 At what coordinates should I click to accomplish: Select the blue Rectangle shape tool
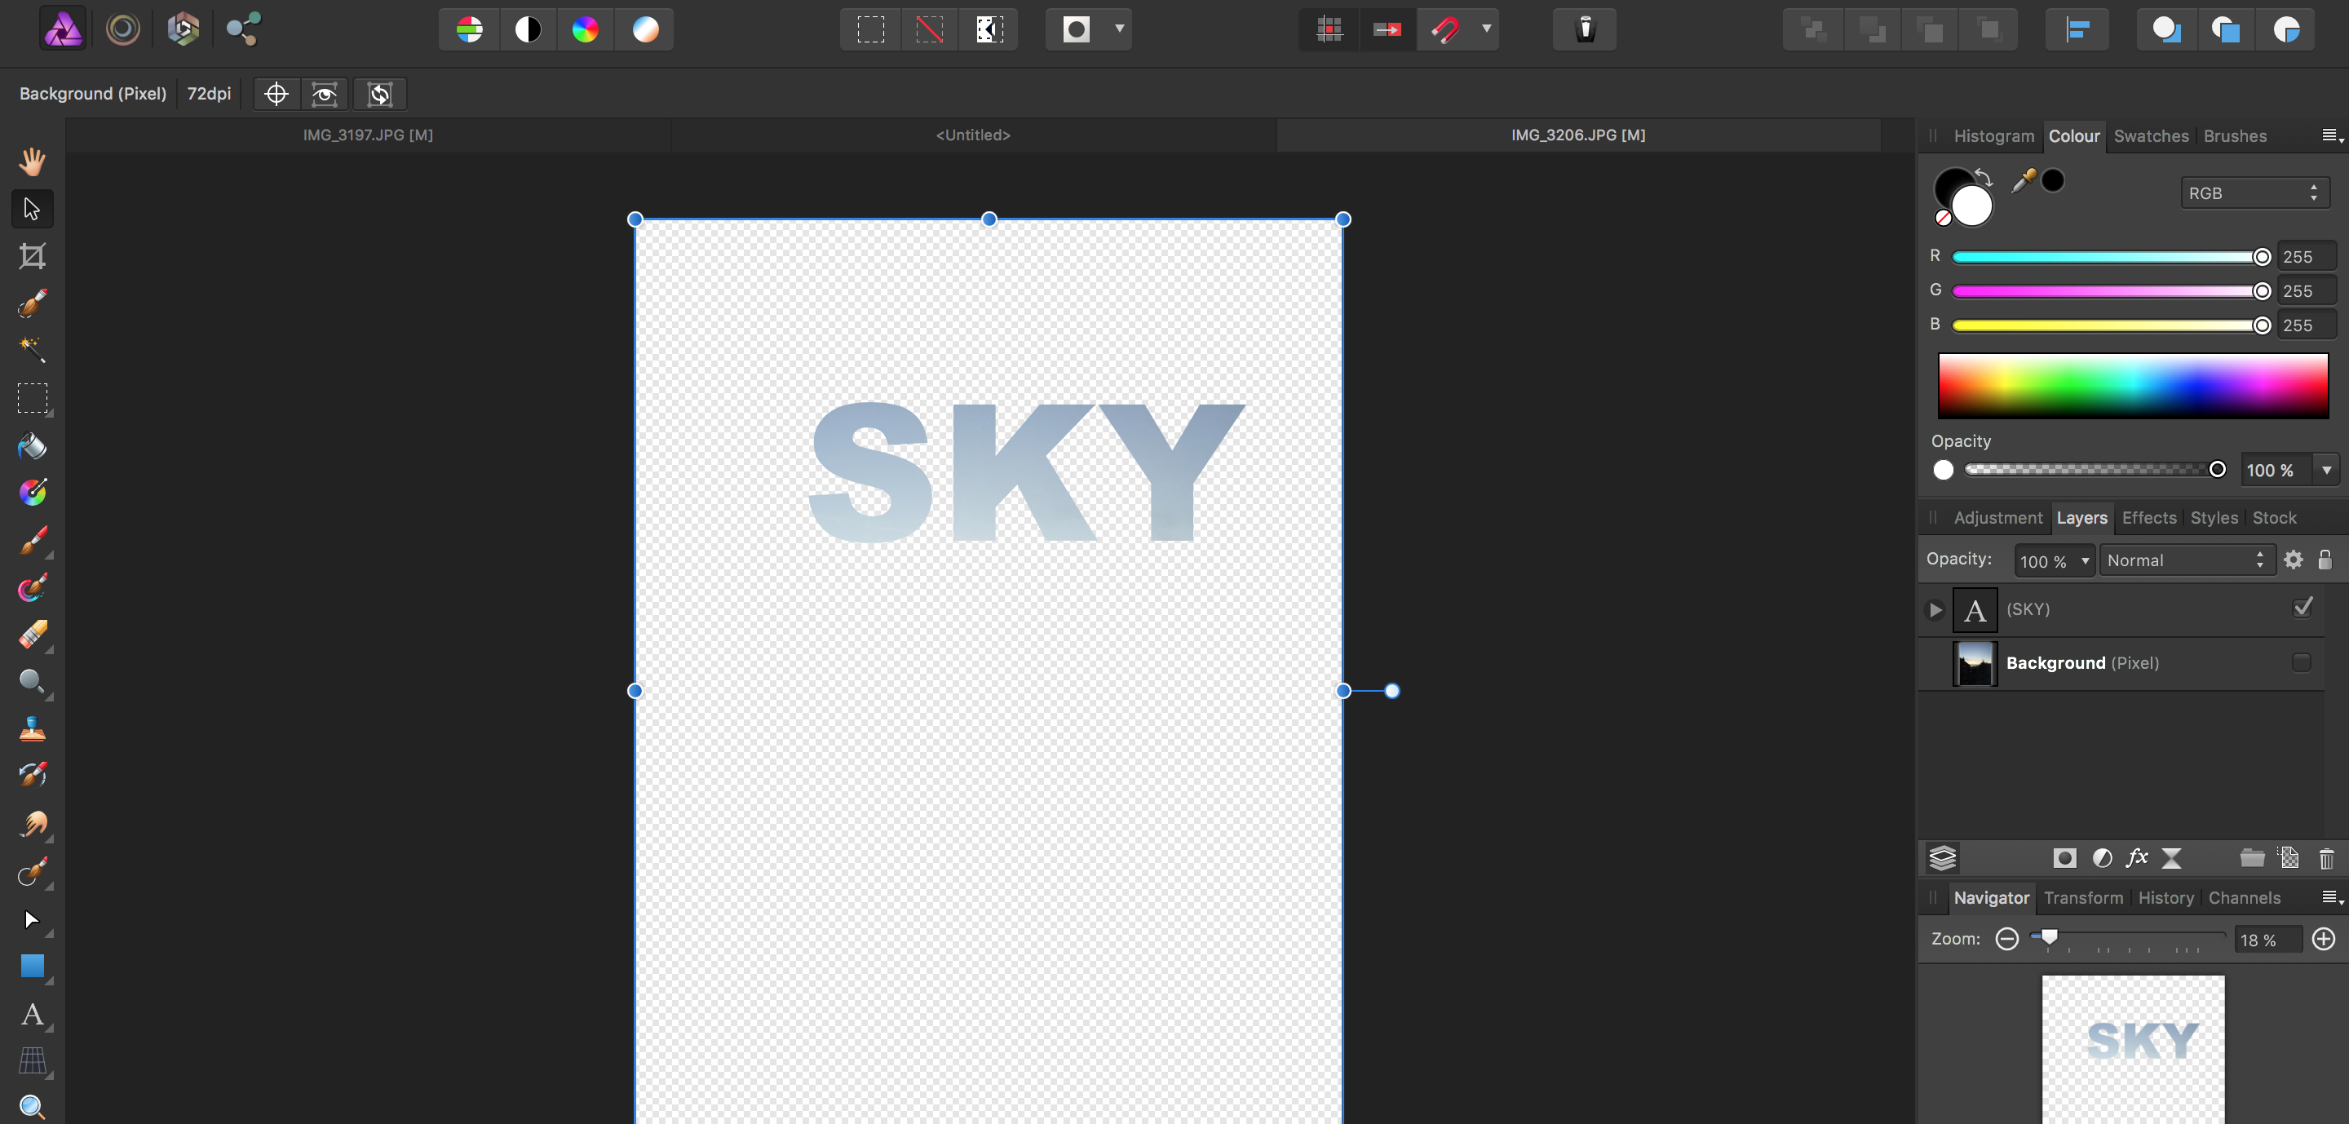(x=32, y=967)
